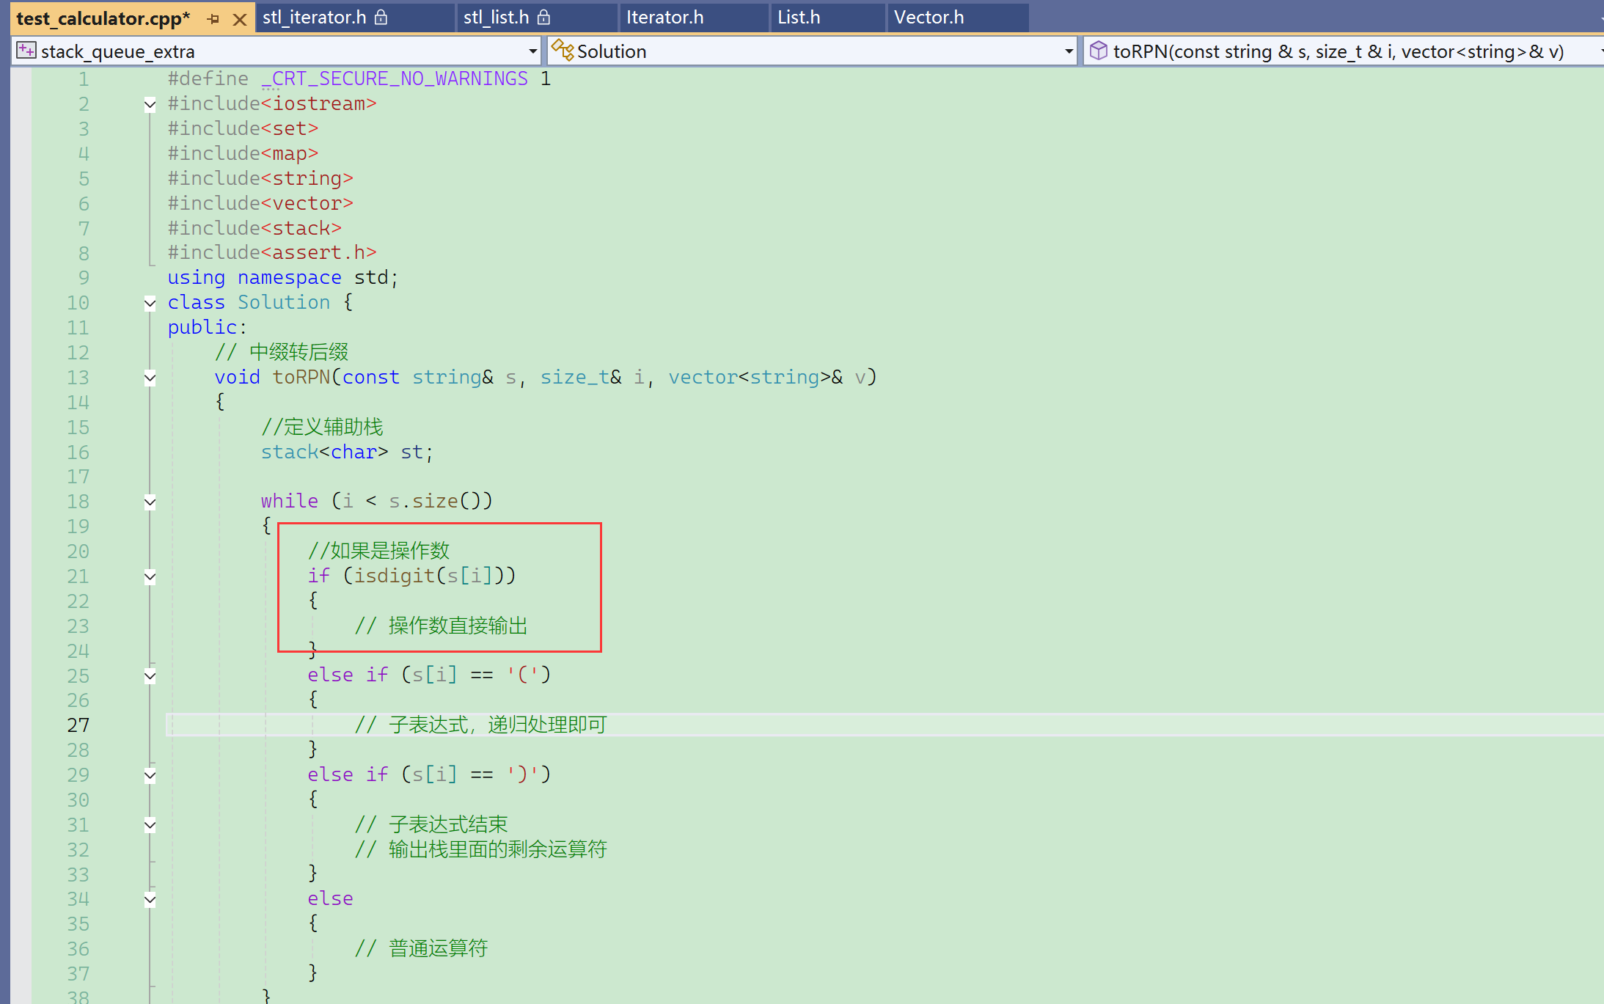Click the toRPN method cube icon

[x=1098, y=51]
